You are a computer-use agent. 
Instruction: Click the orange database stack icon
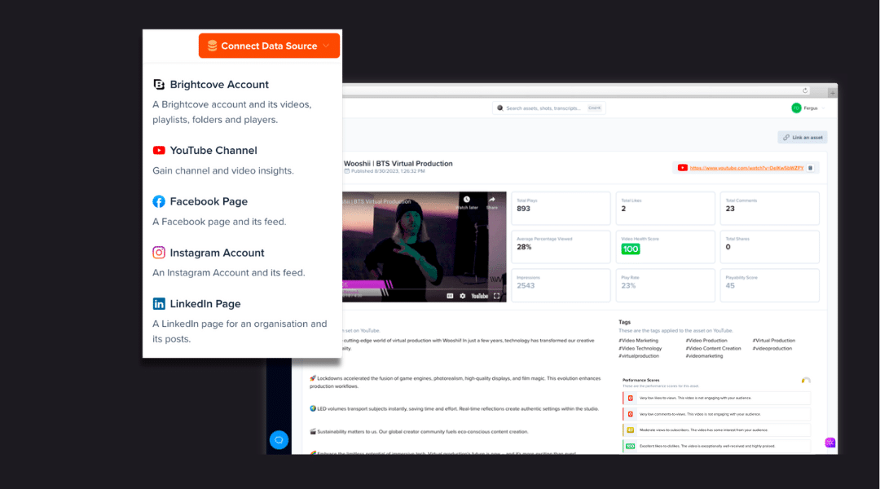click(212, 46)
